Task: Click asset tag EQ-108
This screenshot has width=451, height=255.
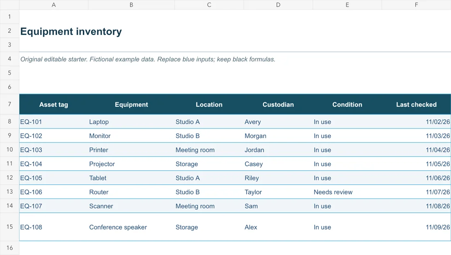Action: click(54, 227)
